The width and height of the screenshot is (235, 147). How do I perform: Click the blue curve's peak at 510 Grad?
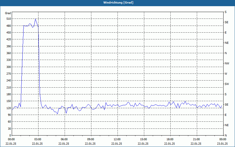pyautogui.click(x=35, y=19)
